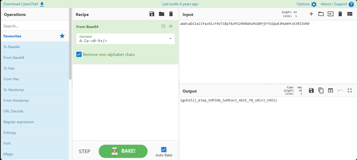Toggle the Auto Bake checkbox

coord(164,150)
